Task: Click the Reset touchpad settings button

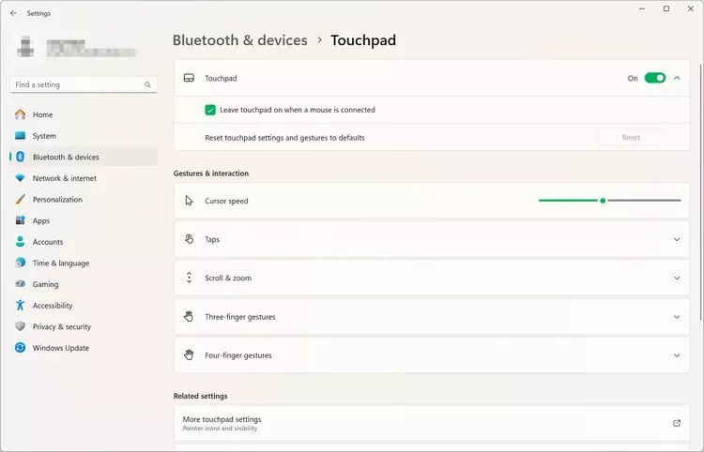Action: pos(631,138)
